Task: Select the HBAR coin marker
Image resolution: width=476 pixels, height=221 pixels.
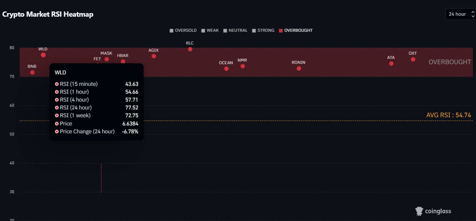Action: point(122,61)
